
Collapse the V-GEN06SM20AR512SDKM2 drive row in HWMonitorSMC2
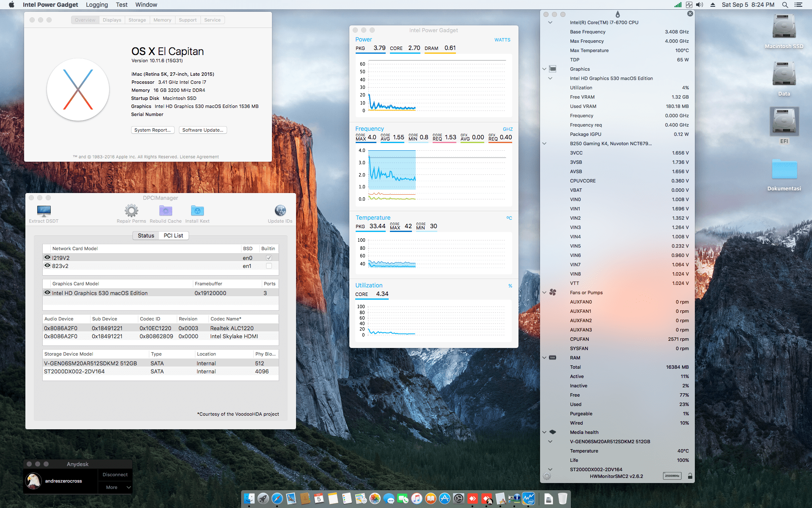coord(550,442)
